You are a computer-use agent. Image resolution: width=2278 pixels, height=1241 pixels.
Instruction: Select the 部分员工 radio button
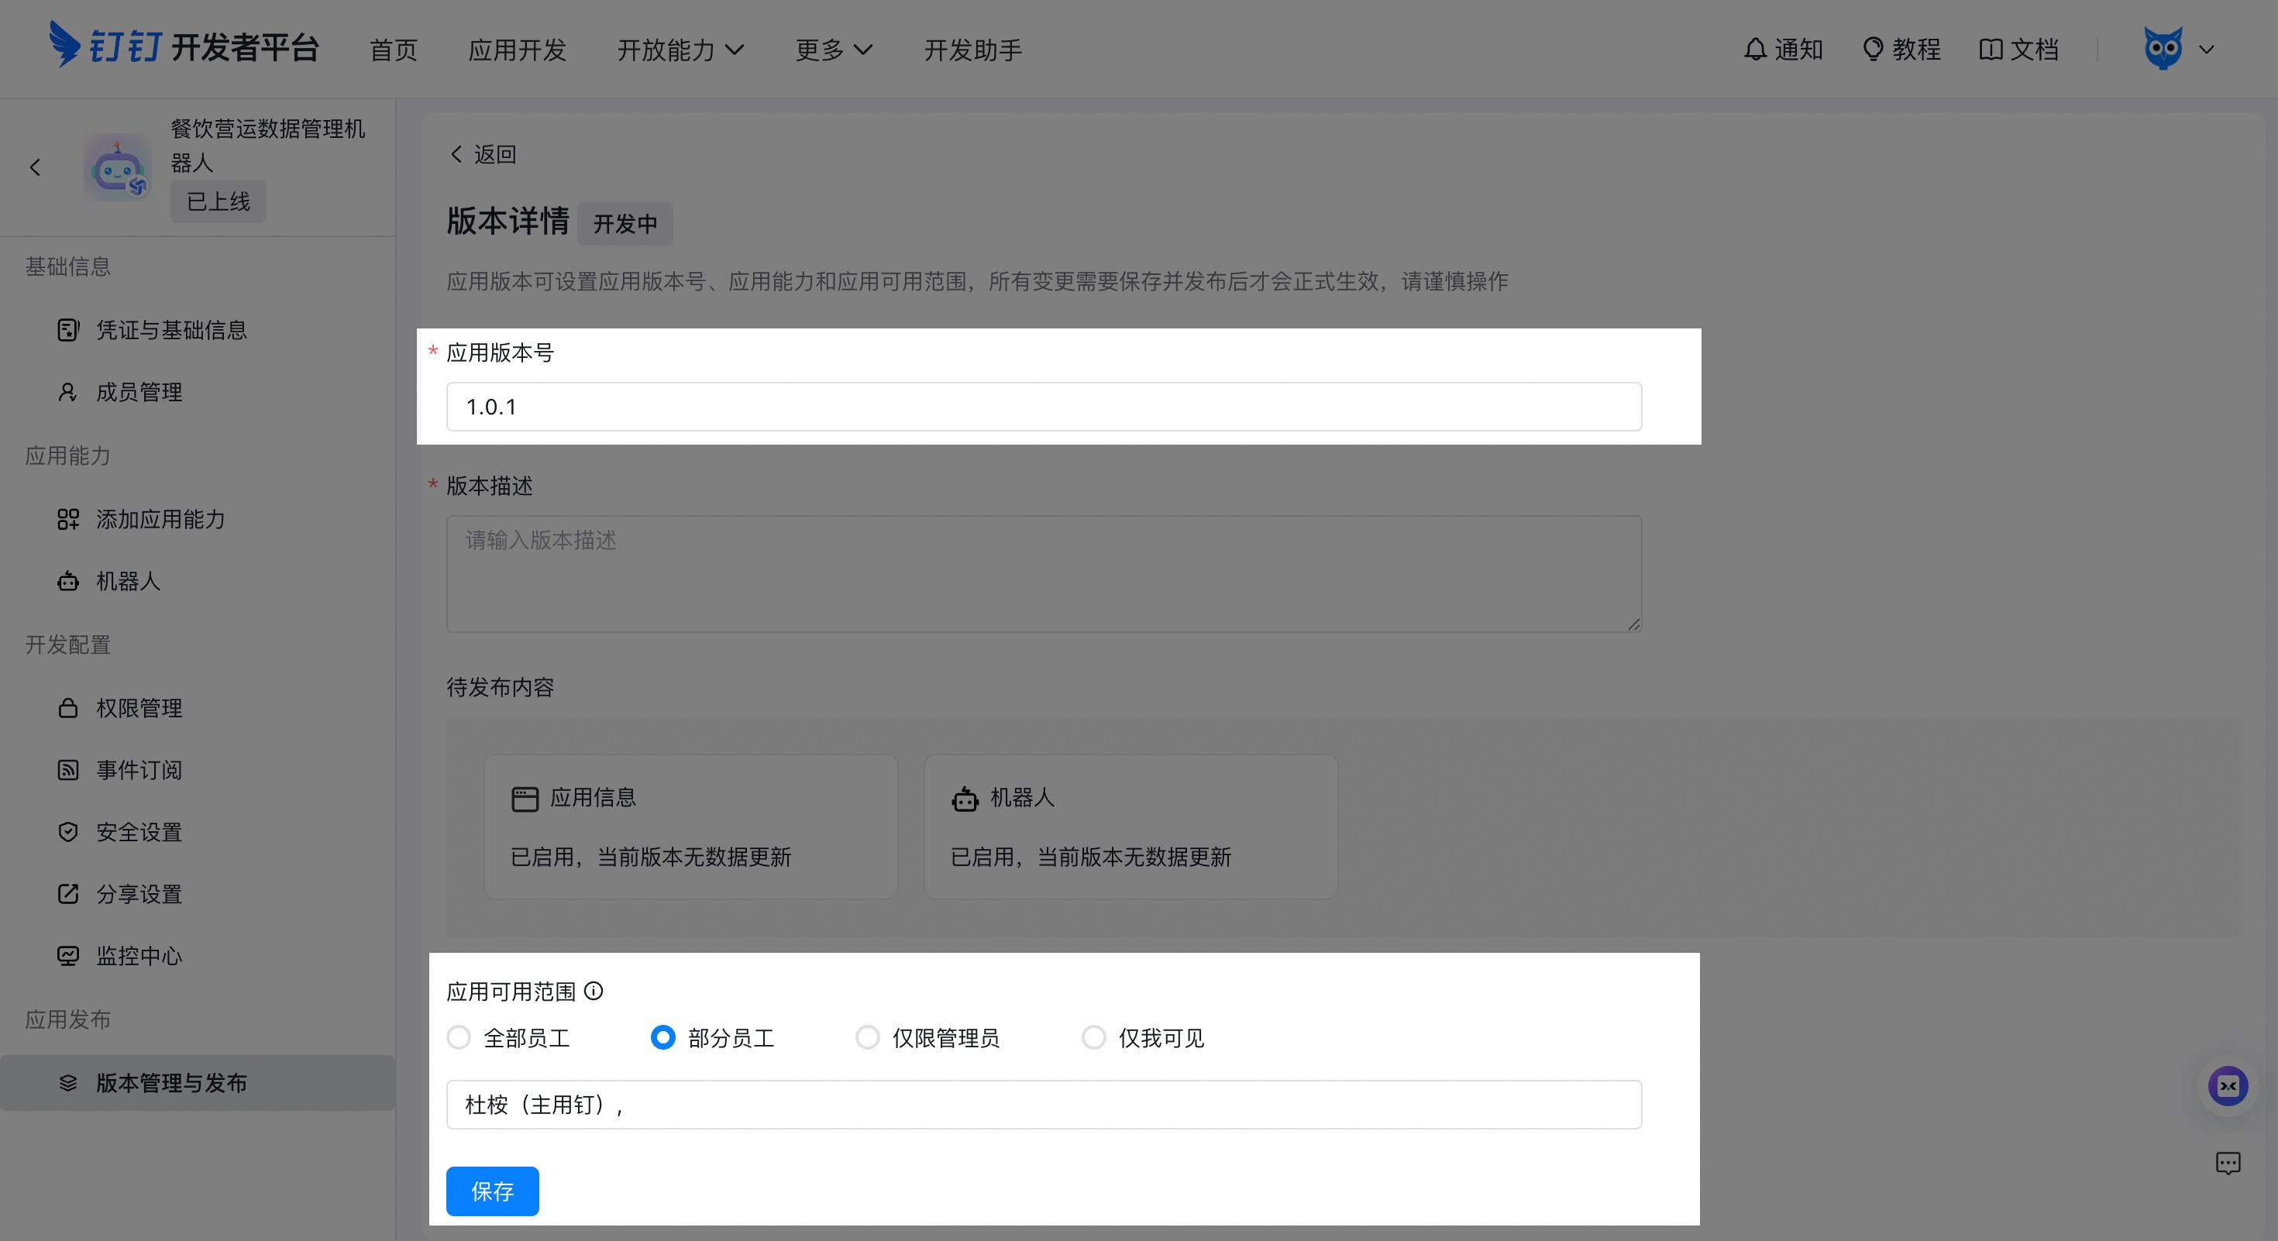[663, 1036]
